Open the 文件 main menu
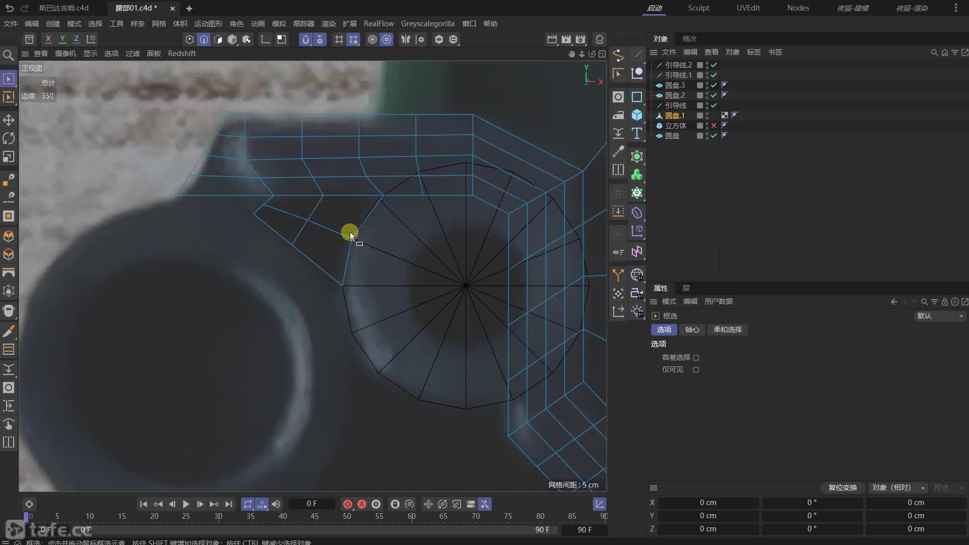 (10, 24)
